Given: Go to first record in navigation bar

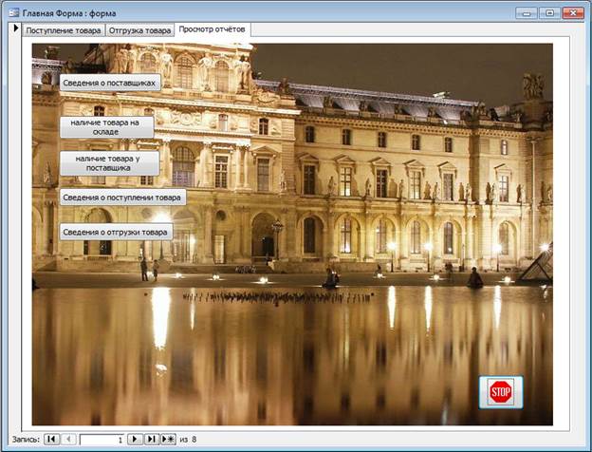Looking at the screenshot, I should [52, 439].
